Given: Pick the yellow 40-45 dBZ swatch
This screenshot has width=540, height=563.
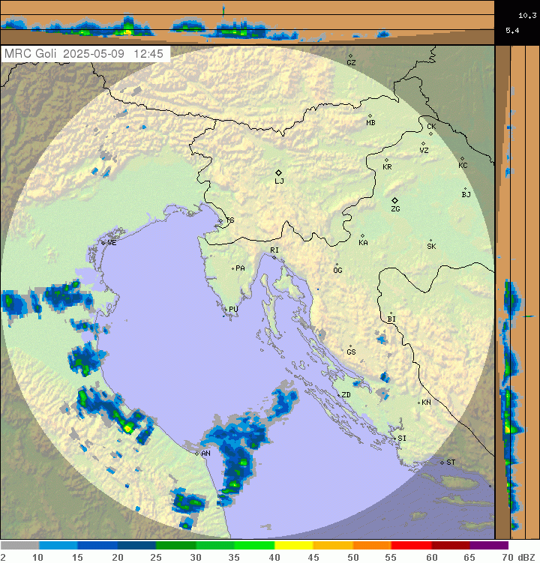Looking at the screenshot, I should 293,546.
